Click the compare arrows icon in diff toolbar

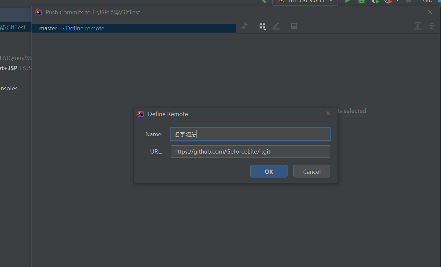tap(244, 26)
